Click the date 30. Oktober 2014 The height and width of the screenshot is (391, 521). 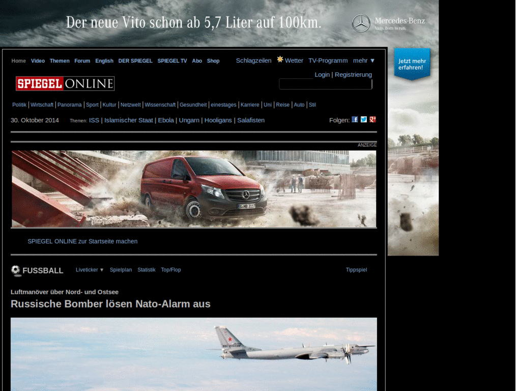[x=35, y=120]
